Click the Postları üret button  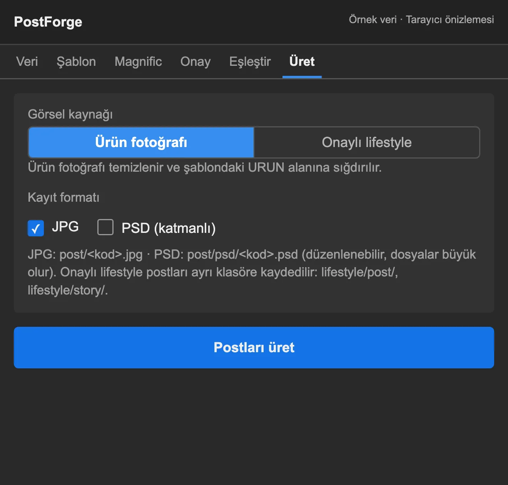(x=254, y=348)
